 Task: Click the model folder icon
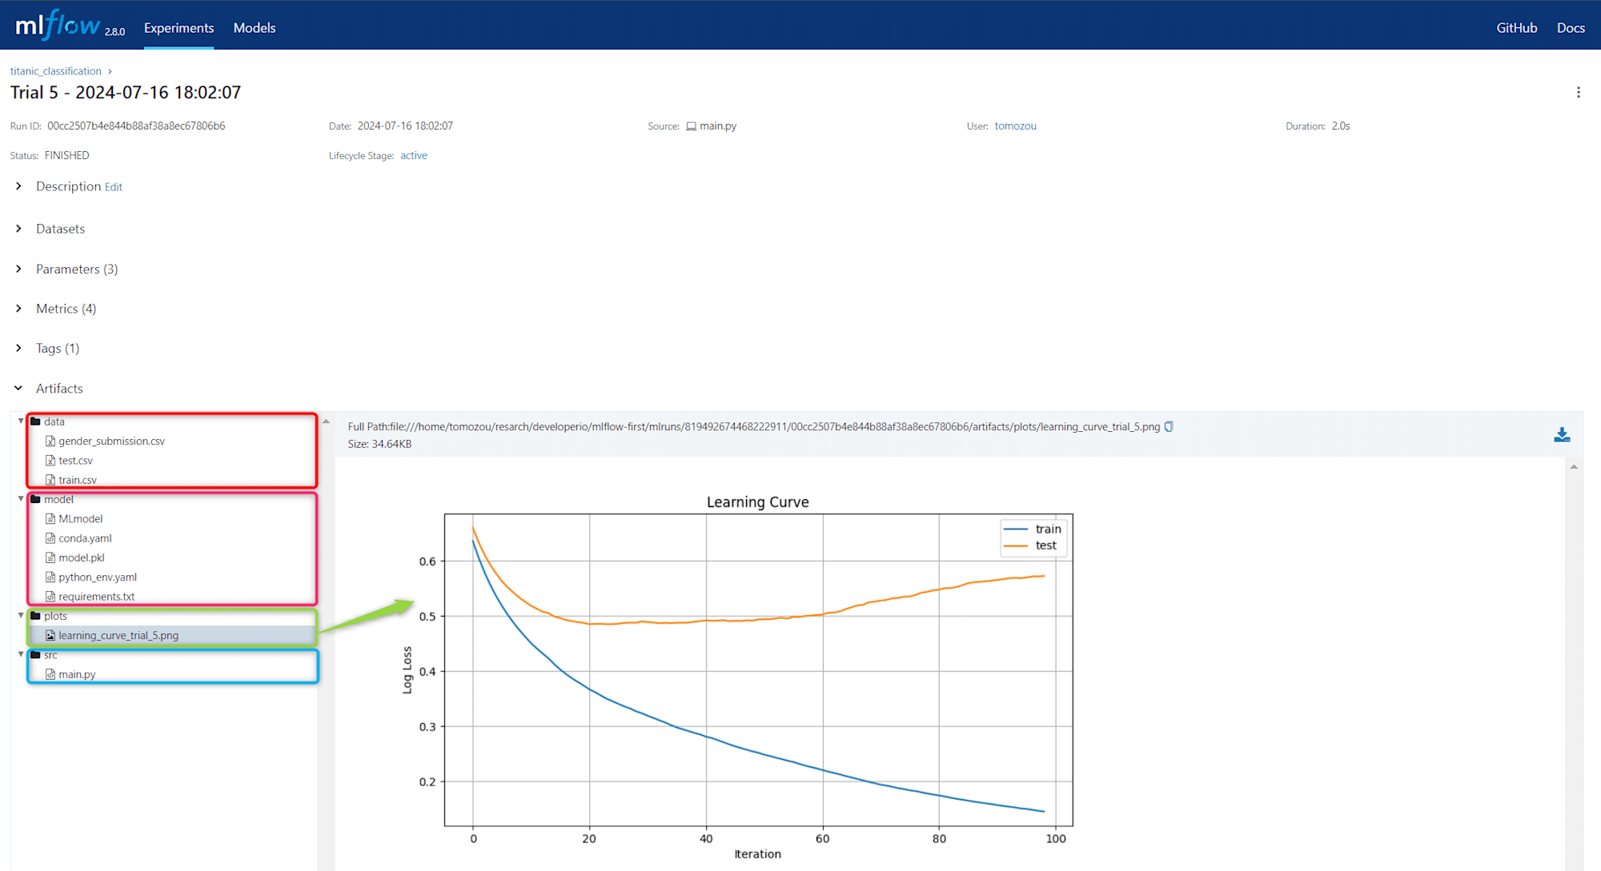tap(35, 499)
